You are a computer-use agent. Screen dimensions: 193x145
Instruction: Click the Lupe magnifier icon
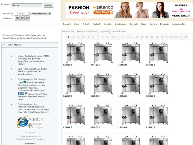pos(25,82)
